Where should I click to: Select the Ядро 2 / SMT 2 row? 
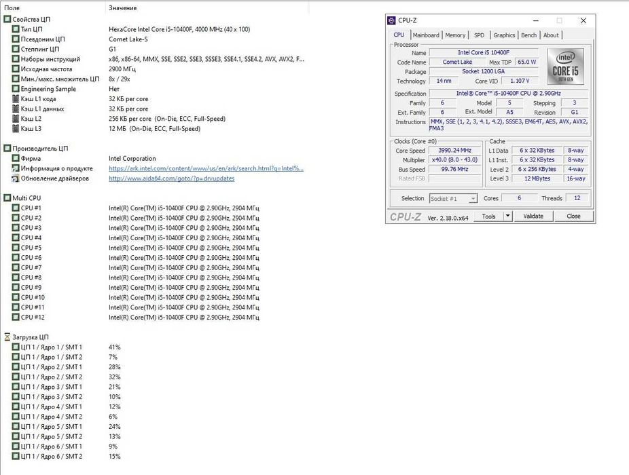click(52, 377)
